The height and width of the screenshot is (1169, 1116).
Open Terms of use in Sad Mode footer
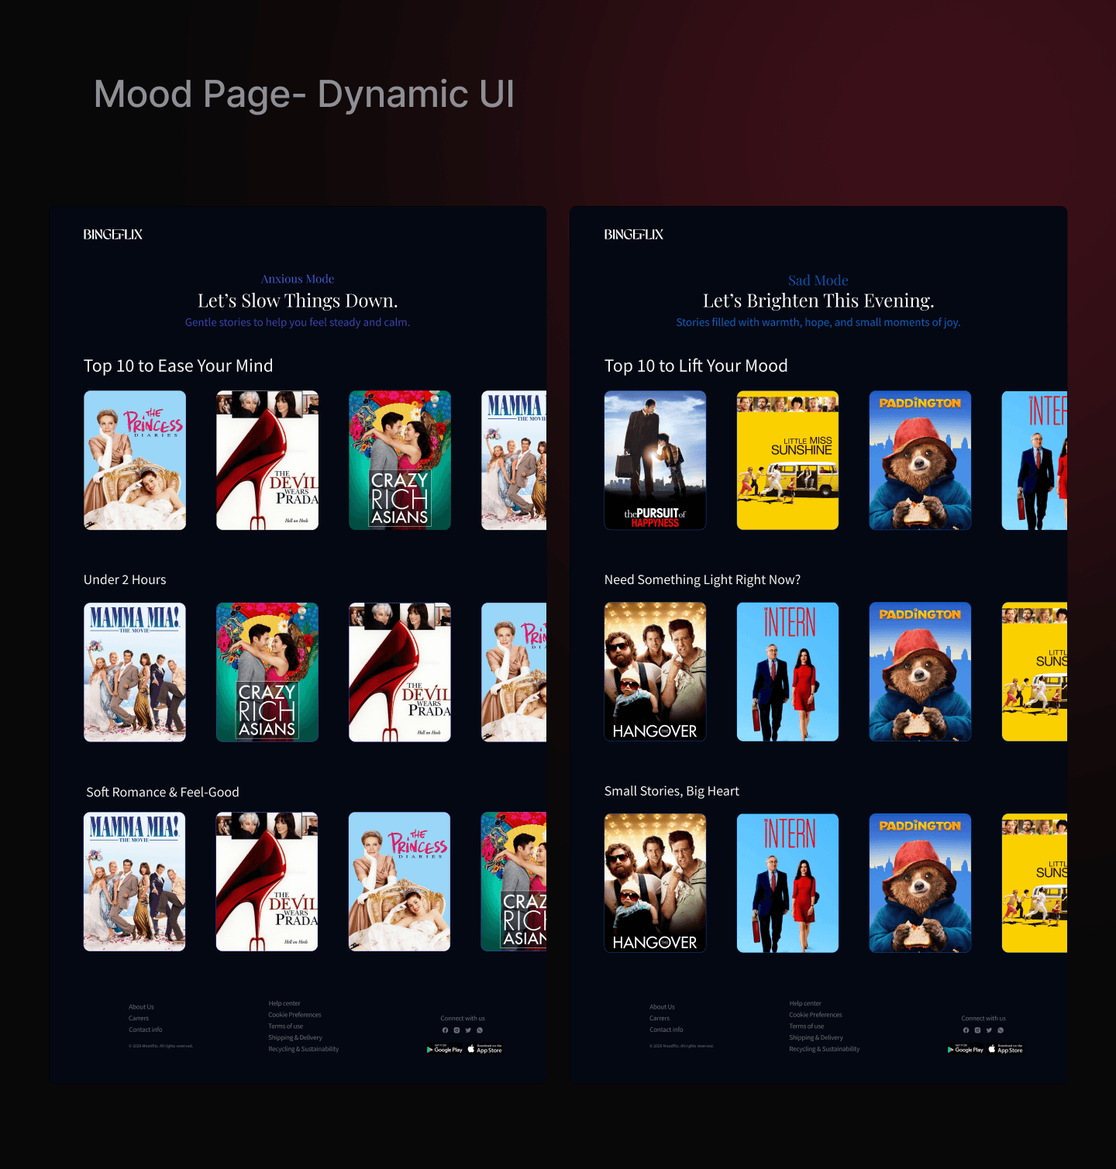pos(807,1026)
